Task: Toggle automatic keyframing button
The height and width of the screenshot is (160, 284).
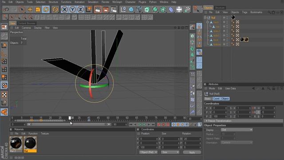Action: (x=163, y=124)
